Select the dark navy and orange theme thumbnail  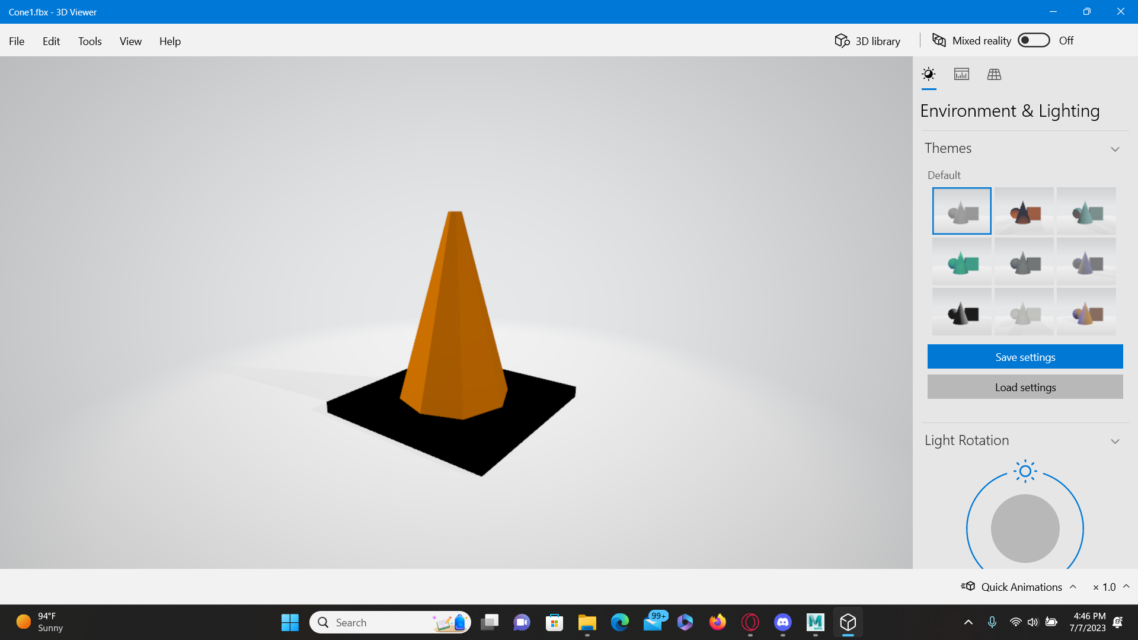[x=1024, y=211]
